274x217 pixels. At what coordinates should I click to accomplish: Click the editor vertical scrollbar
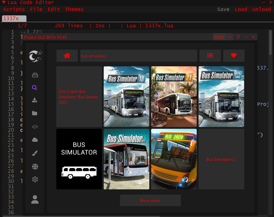[x=270, y=43]
